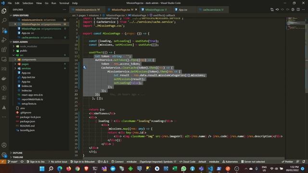Open the Docker view in activity bar
308x173 pixels.
pos(4,78)
